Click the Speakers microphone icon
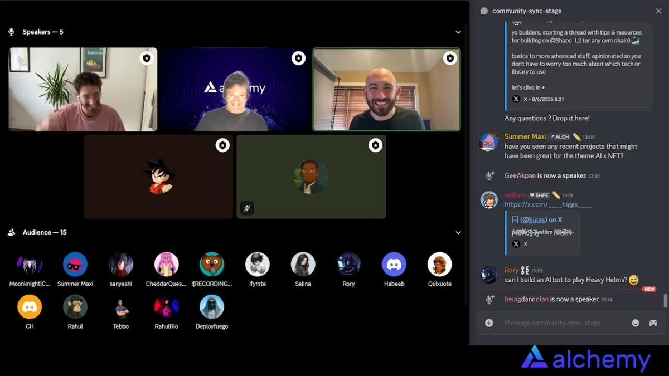 (x=11, y=32)
